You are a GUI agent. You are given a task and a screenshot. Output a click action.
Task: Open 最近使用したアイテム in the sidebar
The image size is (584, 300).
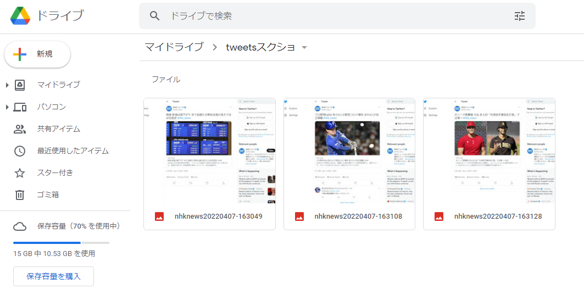coord(73,151)
